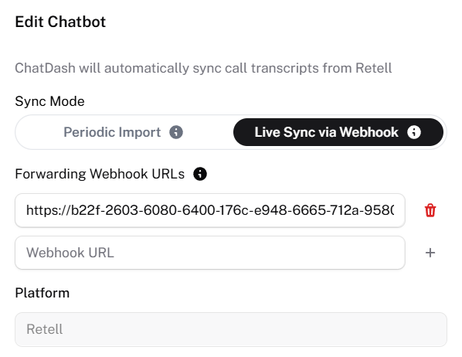The height and width of the screenshot is (357, 462).
Task: Click info icon beside Periodic Import
Action: click(x=176, y=132)
